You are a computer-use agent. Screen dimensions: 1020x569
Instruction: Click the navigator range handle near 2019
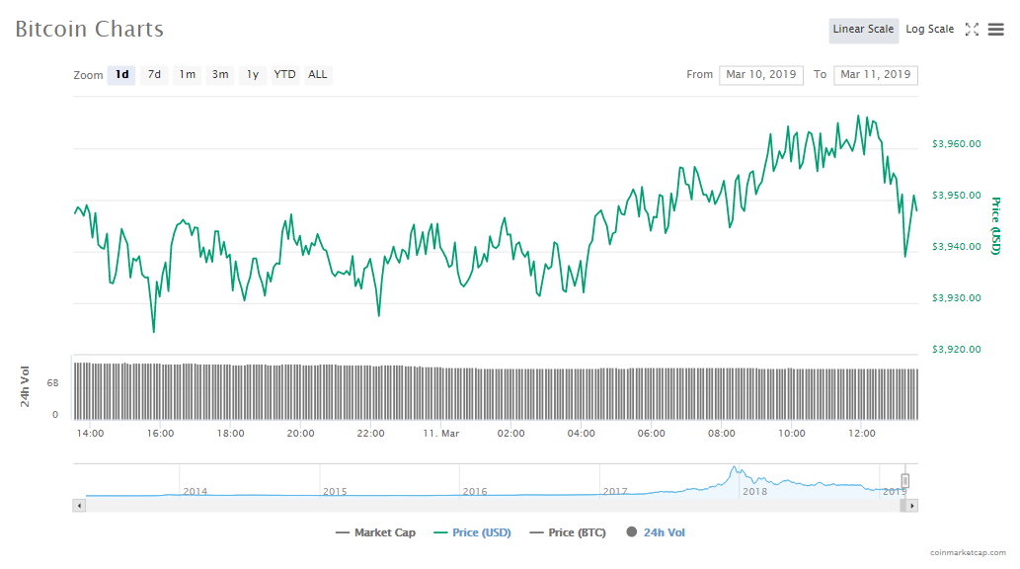tap(904, 481)
